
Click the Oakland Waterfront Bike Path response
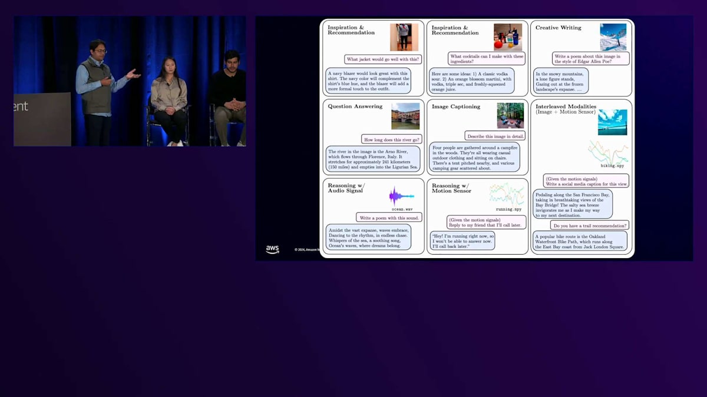coord(580,241)
